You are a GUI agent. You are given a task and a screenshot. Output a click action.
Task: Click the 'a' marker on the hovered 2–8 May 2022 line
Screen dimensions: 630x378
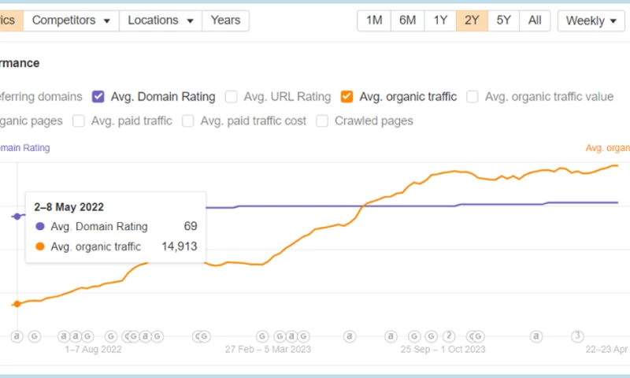[17, 335]
